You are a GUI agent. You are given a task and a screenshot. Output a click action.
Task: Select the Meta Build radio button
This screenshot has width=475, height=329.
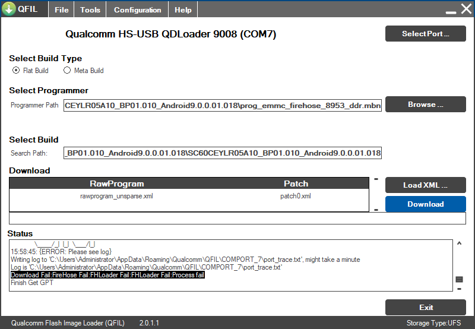click(67, 70)
